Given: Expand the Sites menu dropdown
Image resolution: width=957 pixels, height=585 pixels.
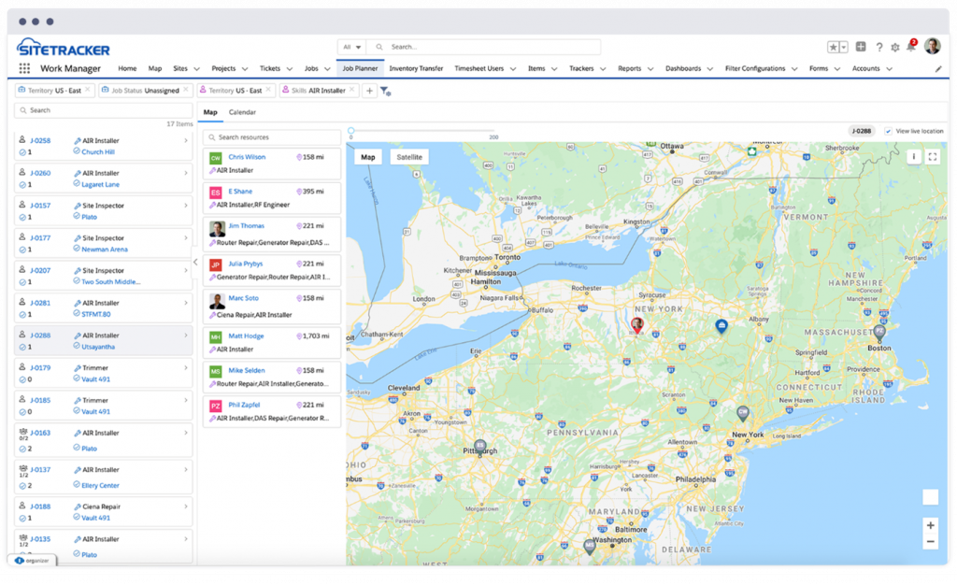Looking at the screenshot, I should tap(196, 69).
